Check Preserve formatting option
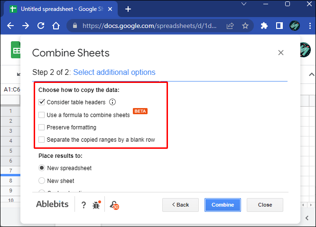This screenshot has width=316, height=227. pyautogui.click(x=42, y=127)
